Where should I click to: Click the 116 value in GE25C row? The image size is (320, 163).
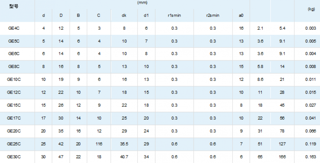[x=99, y=144]
